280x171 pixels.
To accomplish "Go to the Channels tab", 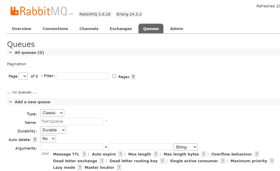I will [89, 29].
